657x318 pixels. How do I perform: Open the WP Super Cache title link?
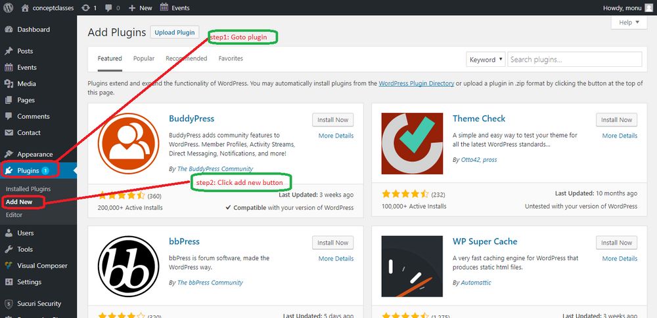coord(485,241)
